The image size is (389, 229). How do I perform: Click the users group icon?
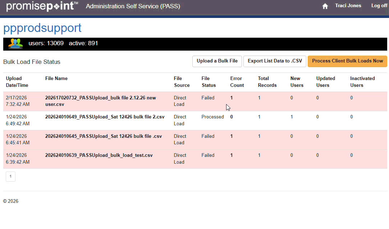(x=15, y=43)
